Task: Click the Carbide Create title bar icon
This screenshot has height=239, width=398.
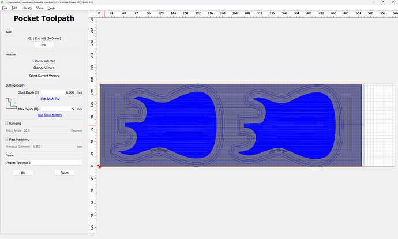Action: coord(2,2)
